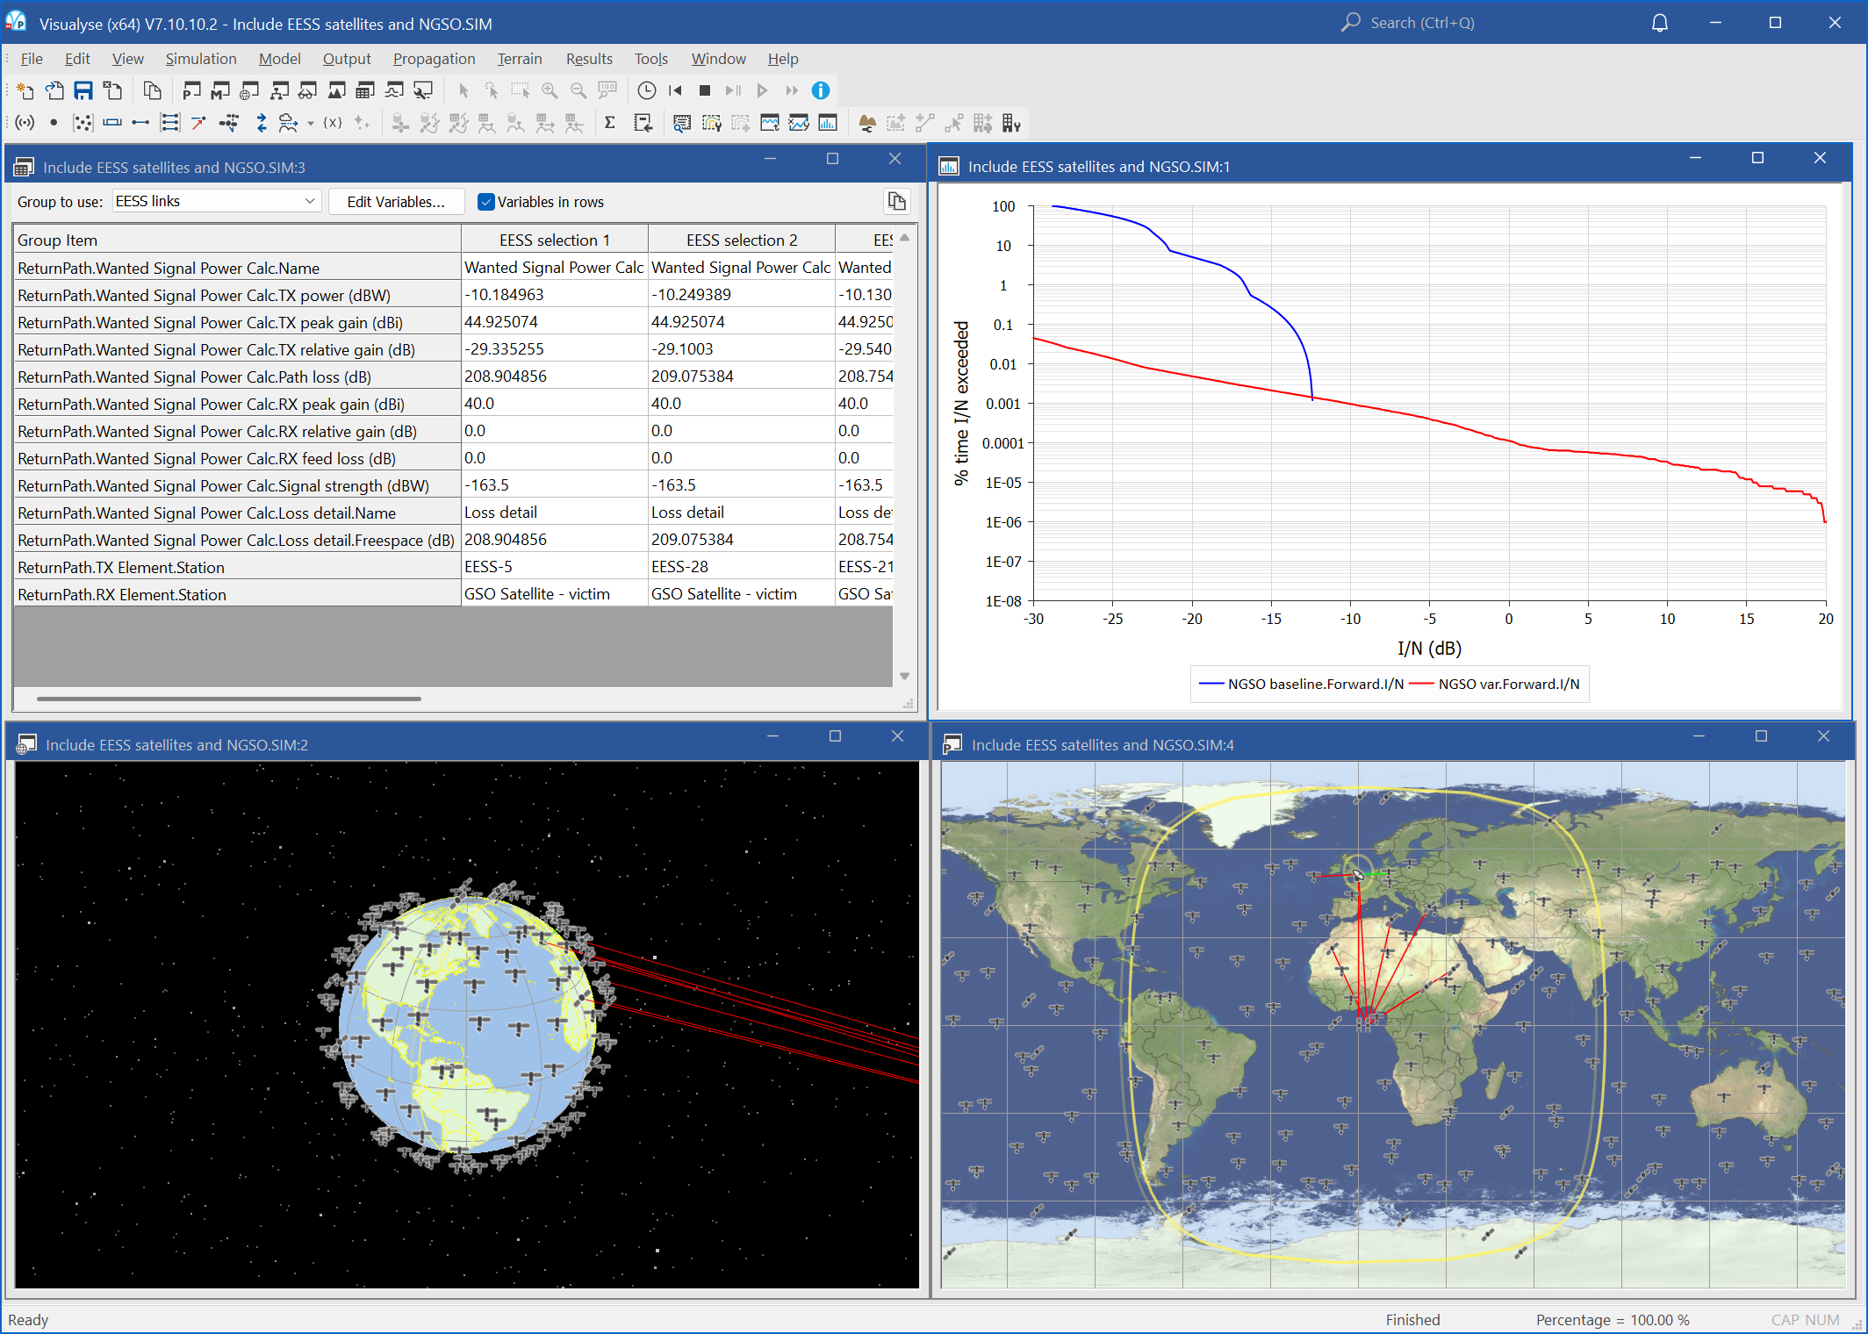Open the Model menu
The width and height of the screenshot is (1868, 1334).
tap(279, 59)
